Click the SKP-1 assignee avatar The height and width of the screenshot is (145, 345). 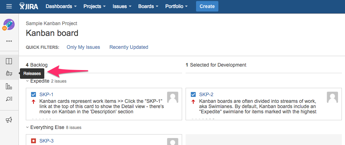pos(173,97)
